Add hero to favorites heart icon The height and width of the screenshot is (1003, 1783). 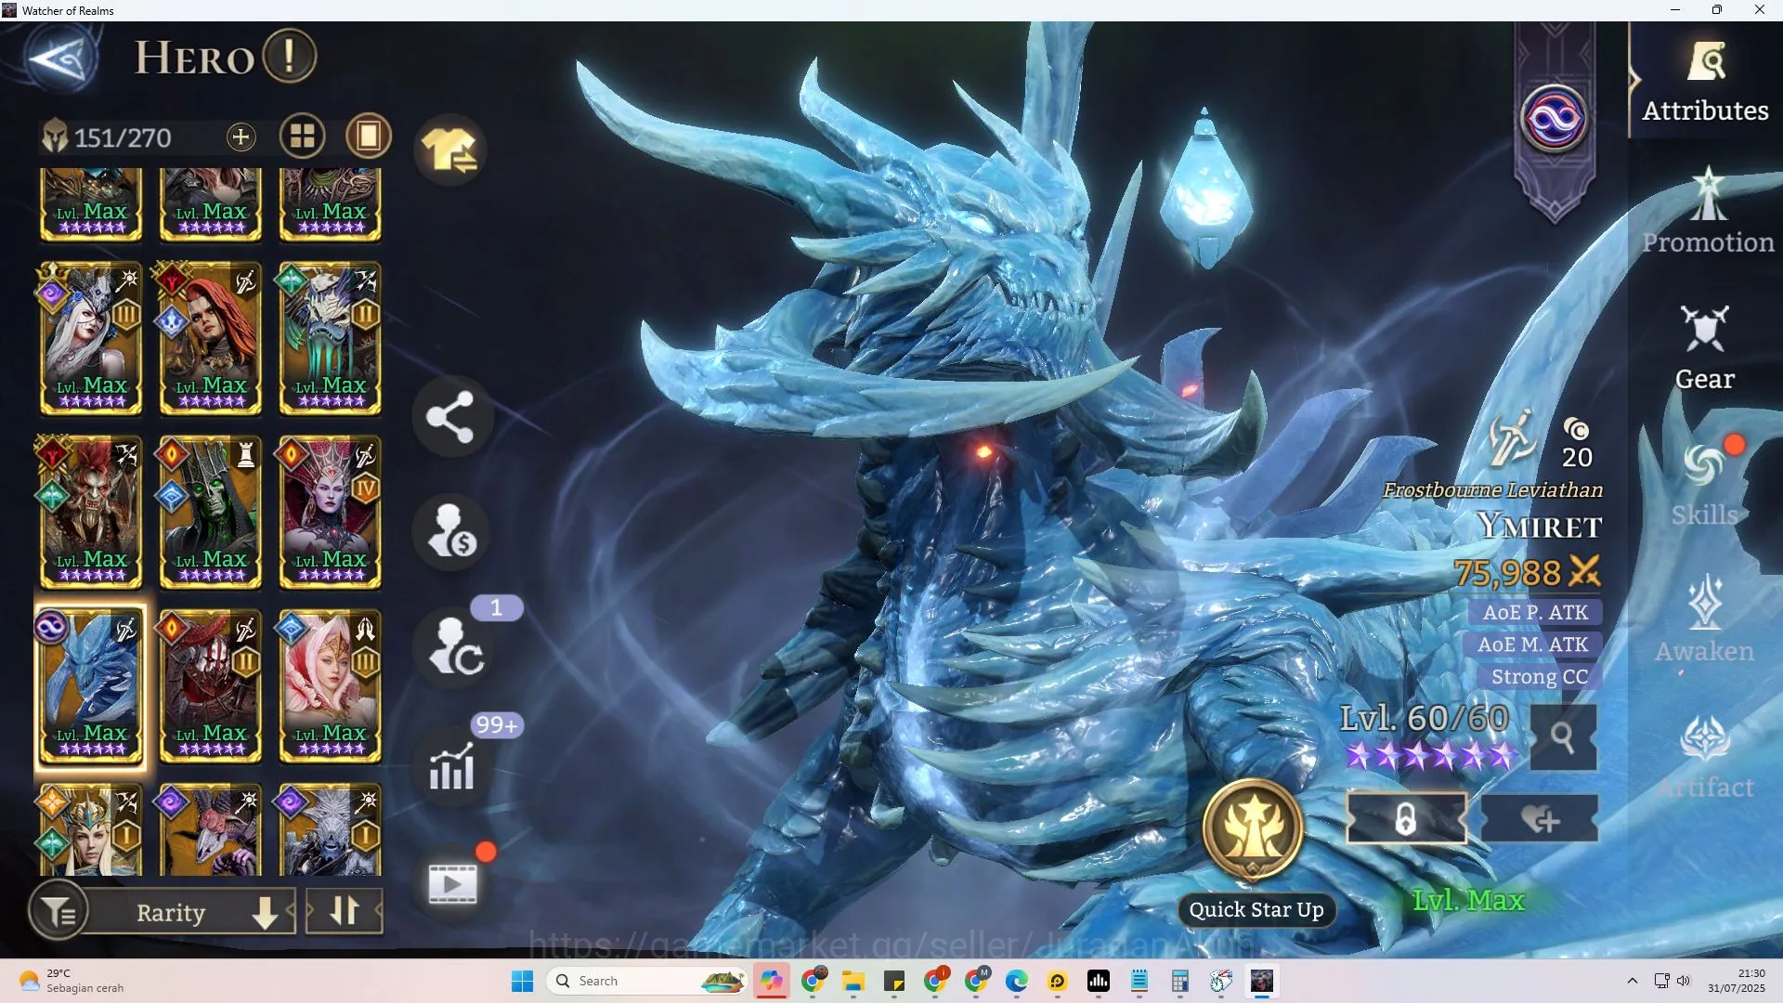pyautogui.click(x=1540, y=819)
